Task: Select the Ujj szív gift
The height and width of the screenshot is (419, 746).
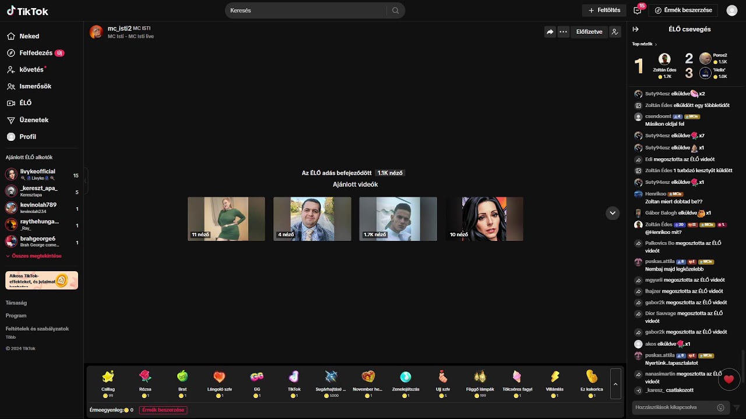Action: coord(443,384)
